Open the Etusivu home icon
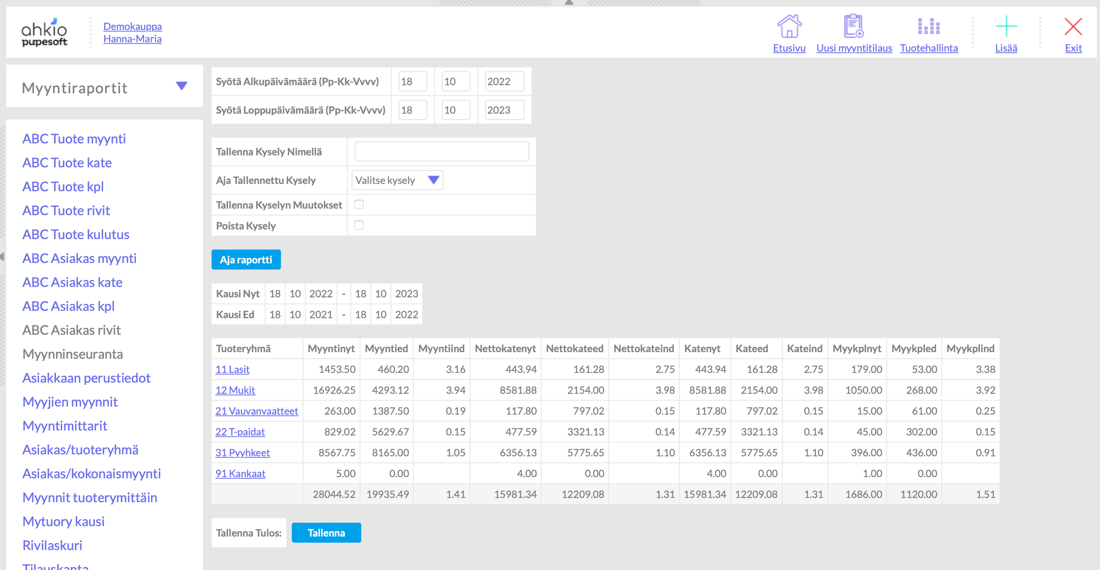Screen dimensions: 1100x570 tap(789, 26)
